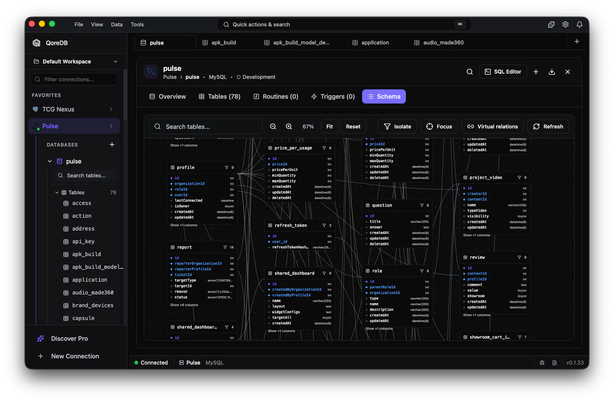
Task: Expand Default Workspace dropdown
Action: click(x=116, y=62)
